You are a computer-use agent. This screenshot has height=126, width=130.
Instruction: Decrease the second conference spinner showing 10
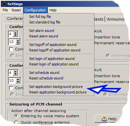point(18,82)
